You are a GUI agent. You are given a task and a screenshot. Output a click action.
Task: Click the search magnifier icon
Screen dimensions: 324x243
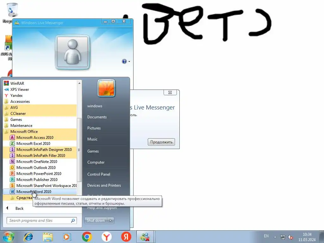73,221
